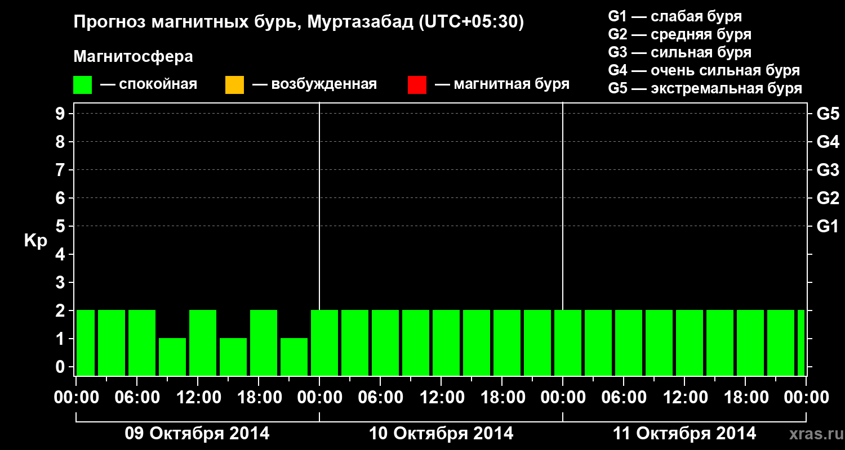Click 'G3 — сильная буря' legend line
845x450 pixels.
click(680, 52)
